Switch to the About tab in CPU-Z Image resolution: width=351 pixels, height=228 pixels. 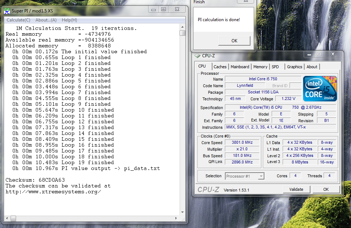tap(312, 67)
